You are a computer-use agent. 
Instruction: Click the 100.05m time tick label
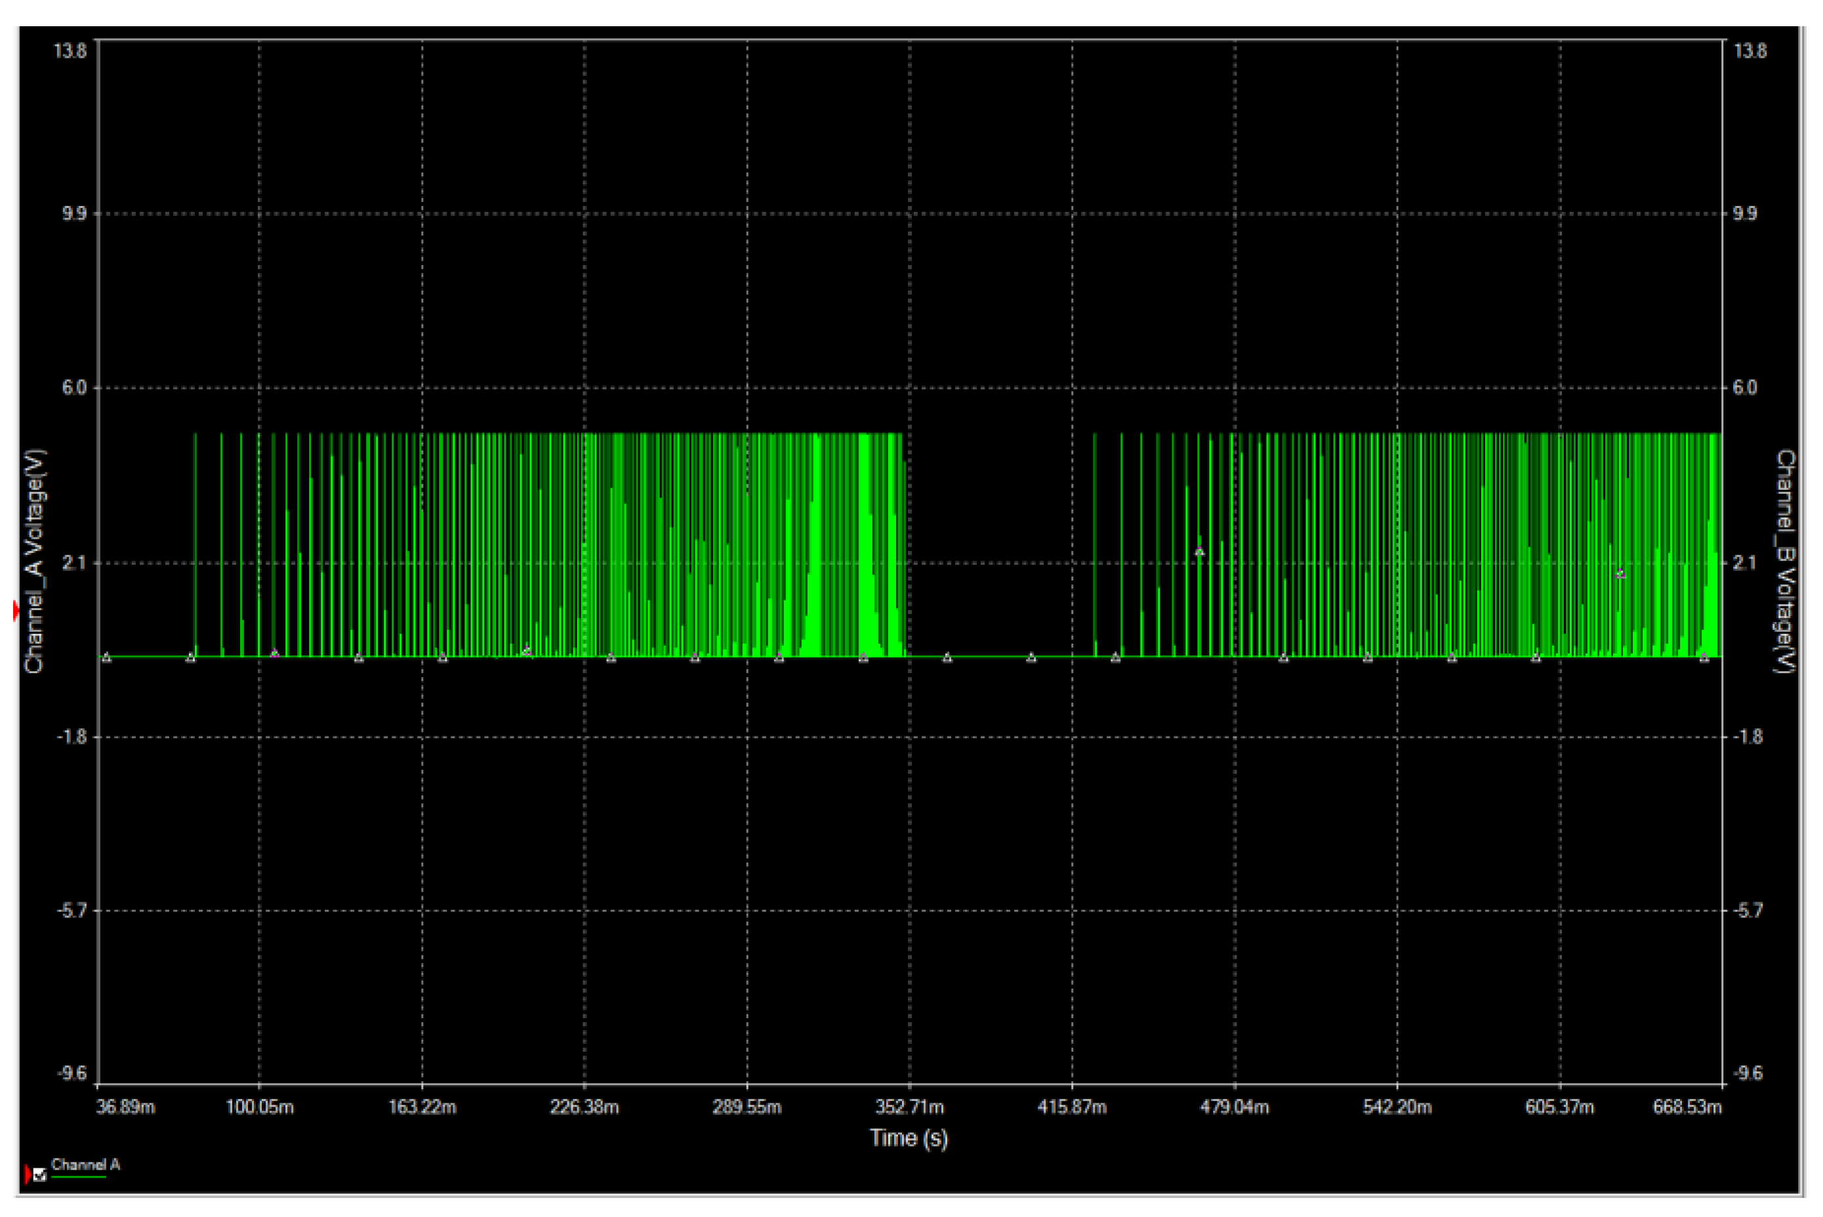259,1107
